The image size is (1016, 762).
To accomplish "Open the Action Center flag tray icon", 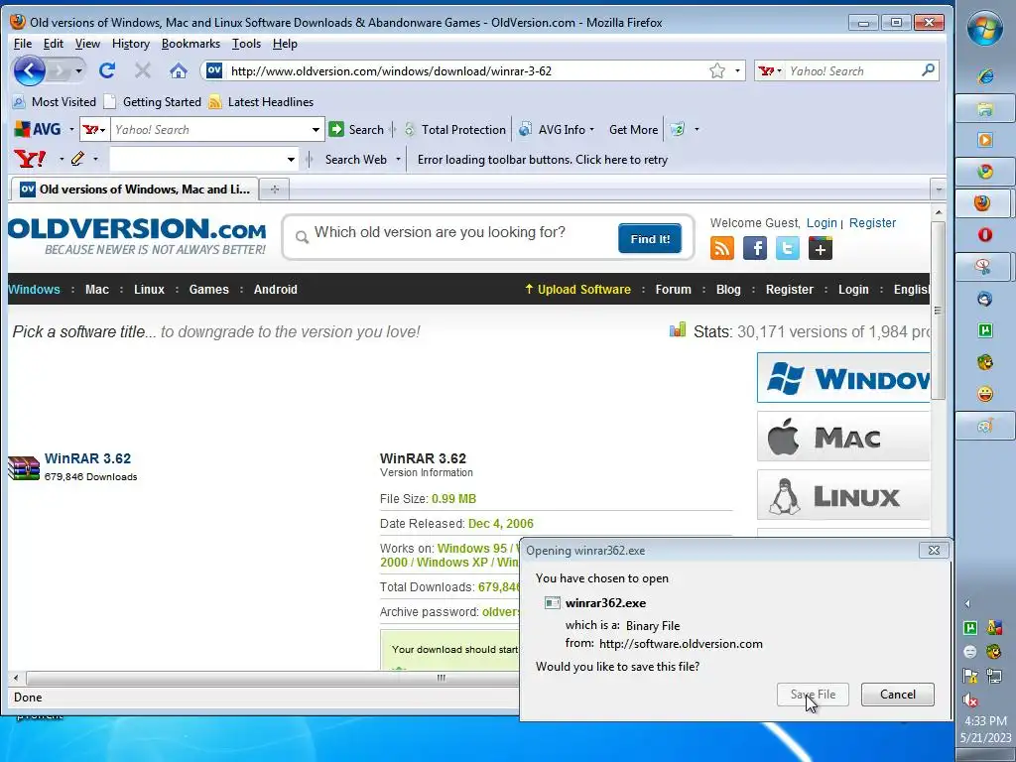I will tap(970, 676).
